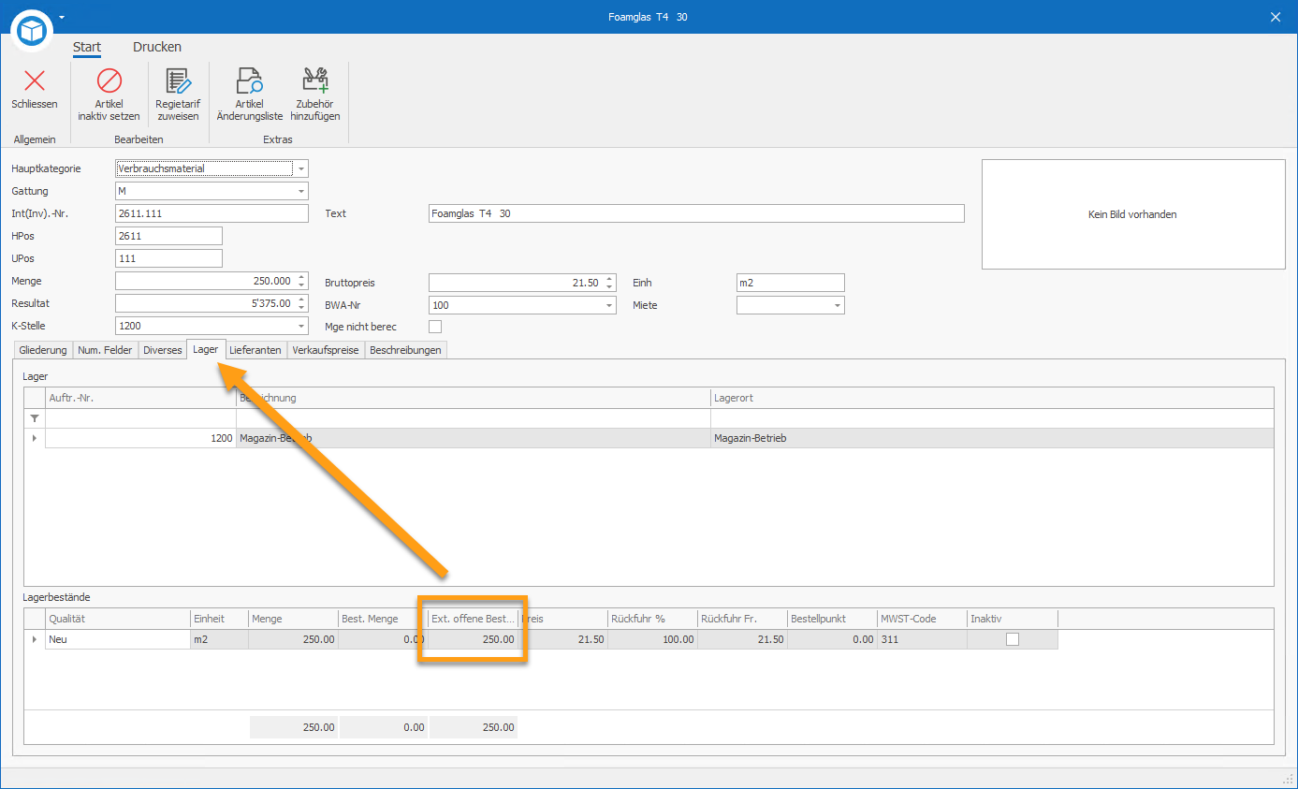The height and width of the screenshot is (789, 1298).
Task: Sort by Menge column header in Lagerbestände
Action: coord(293,619)
